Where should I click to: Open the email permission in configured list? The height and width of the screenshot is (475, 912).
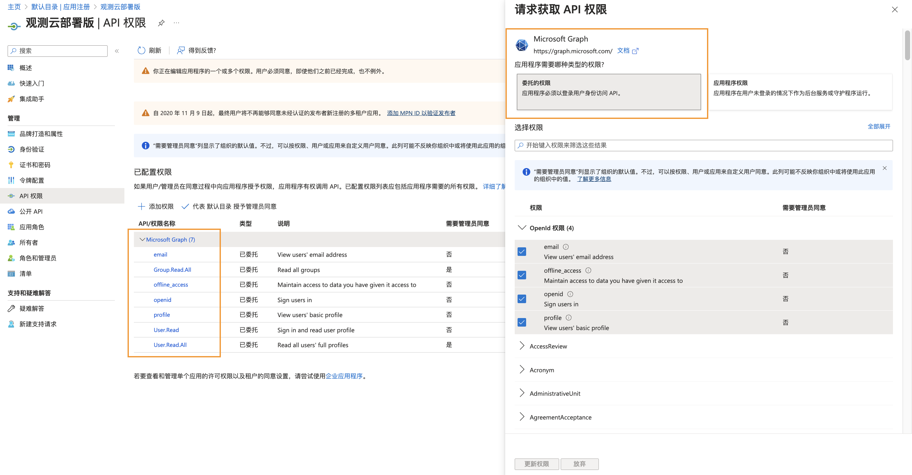[x=160, y=255]
